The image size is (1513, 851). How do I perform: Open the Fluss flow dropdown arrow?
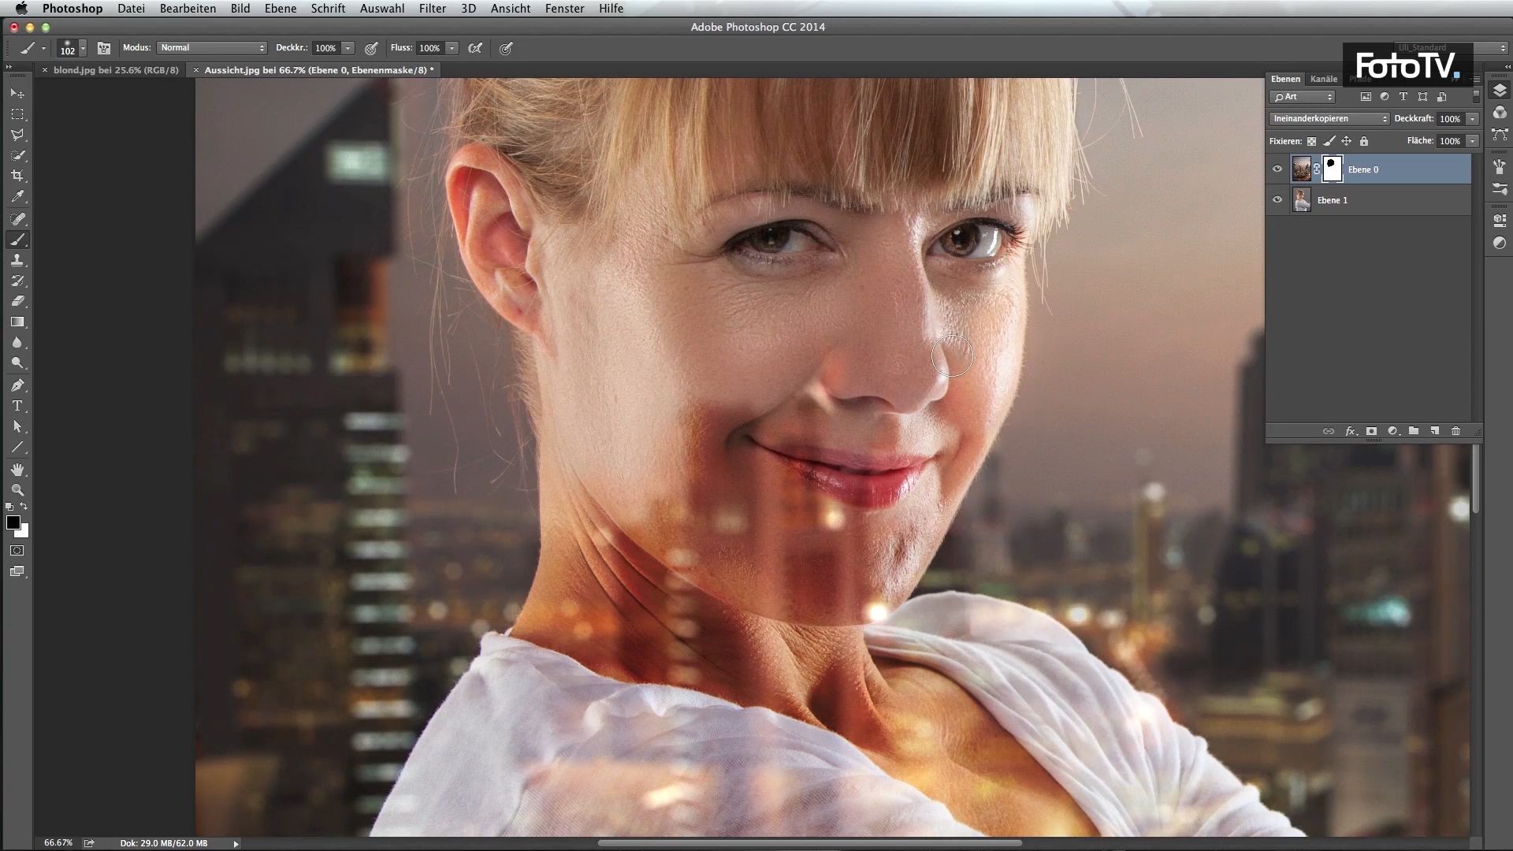click(452, 48)
